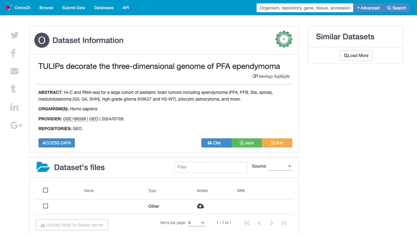This screenshot has width=417, height=234.
Task: Click the Search button
Action: pyautogui.click(x=396, y=8)
